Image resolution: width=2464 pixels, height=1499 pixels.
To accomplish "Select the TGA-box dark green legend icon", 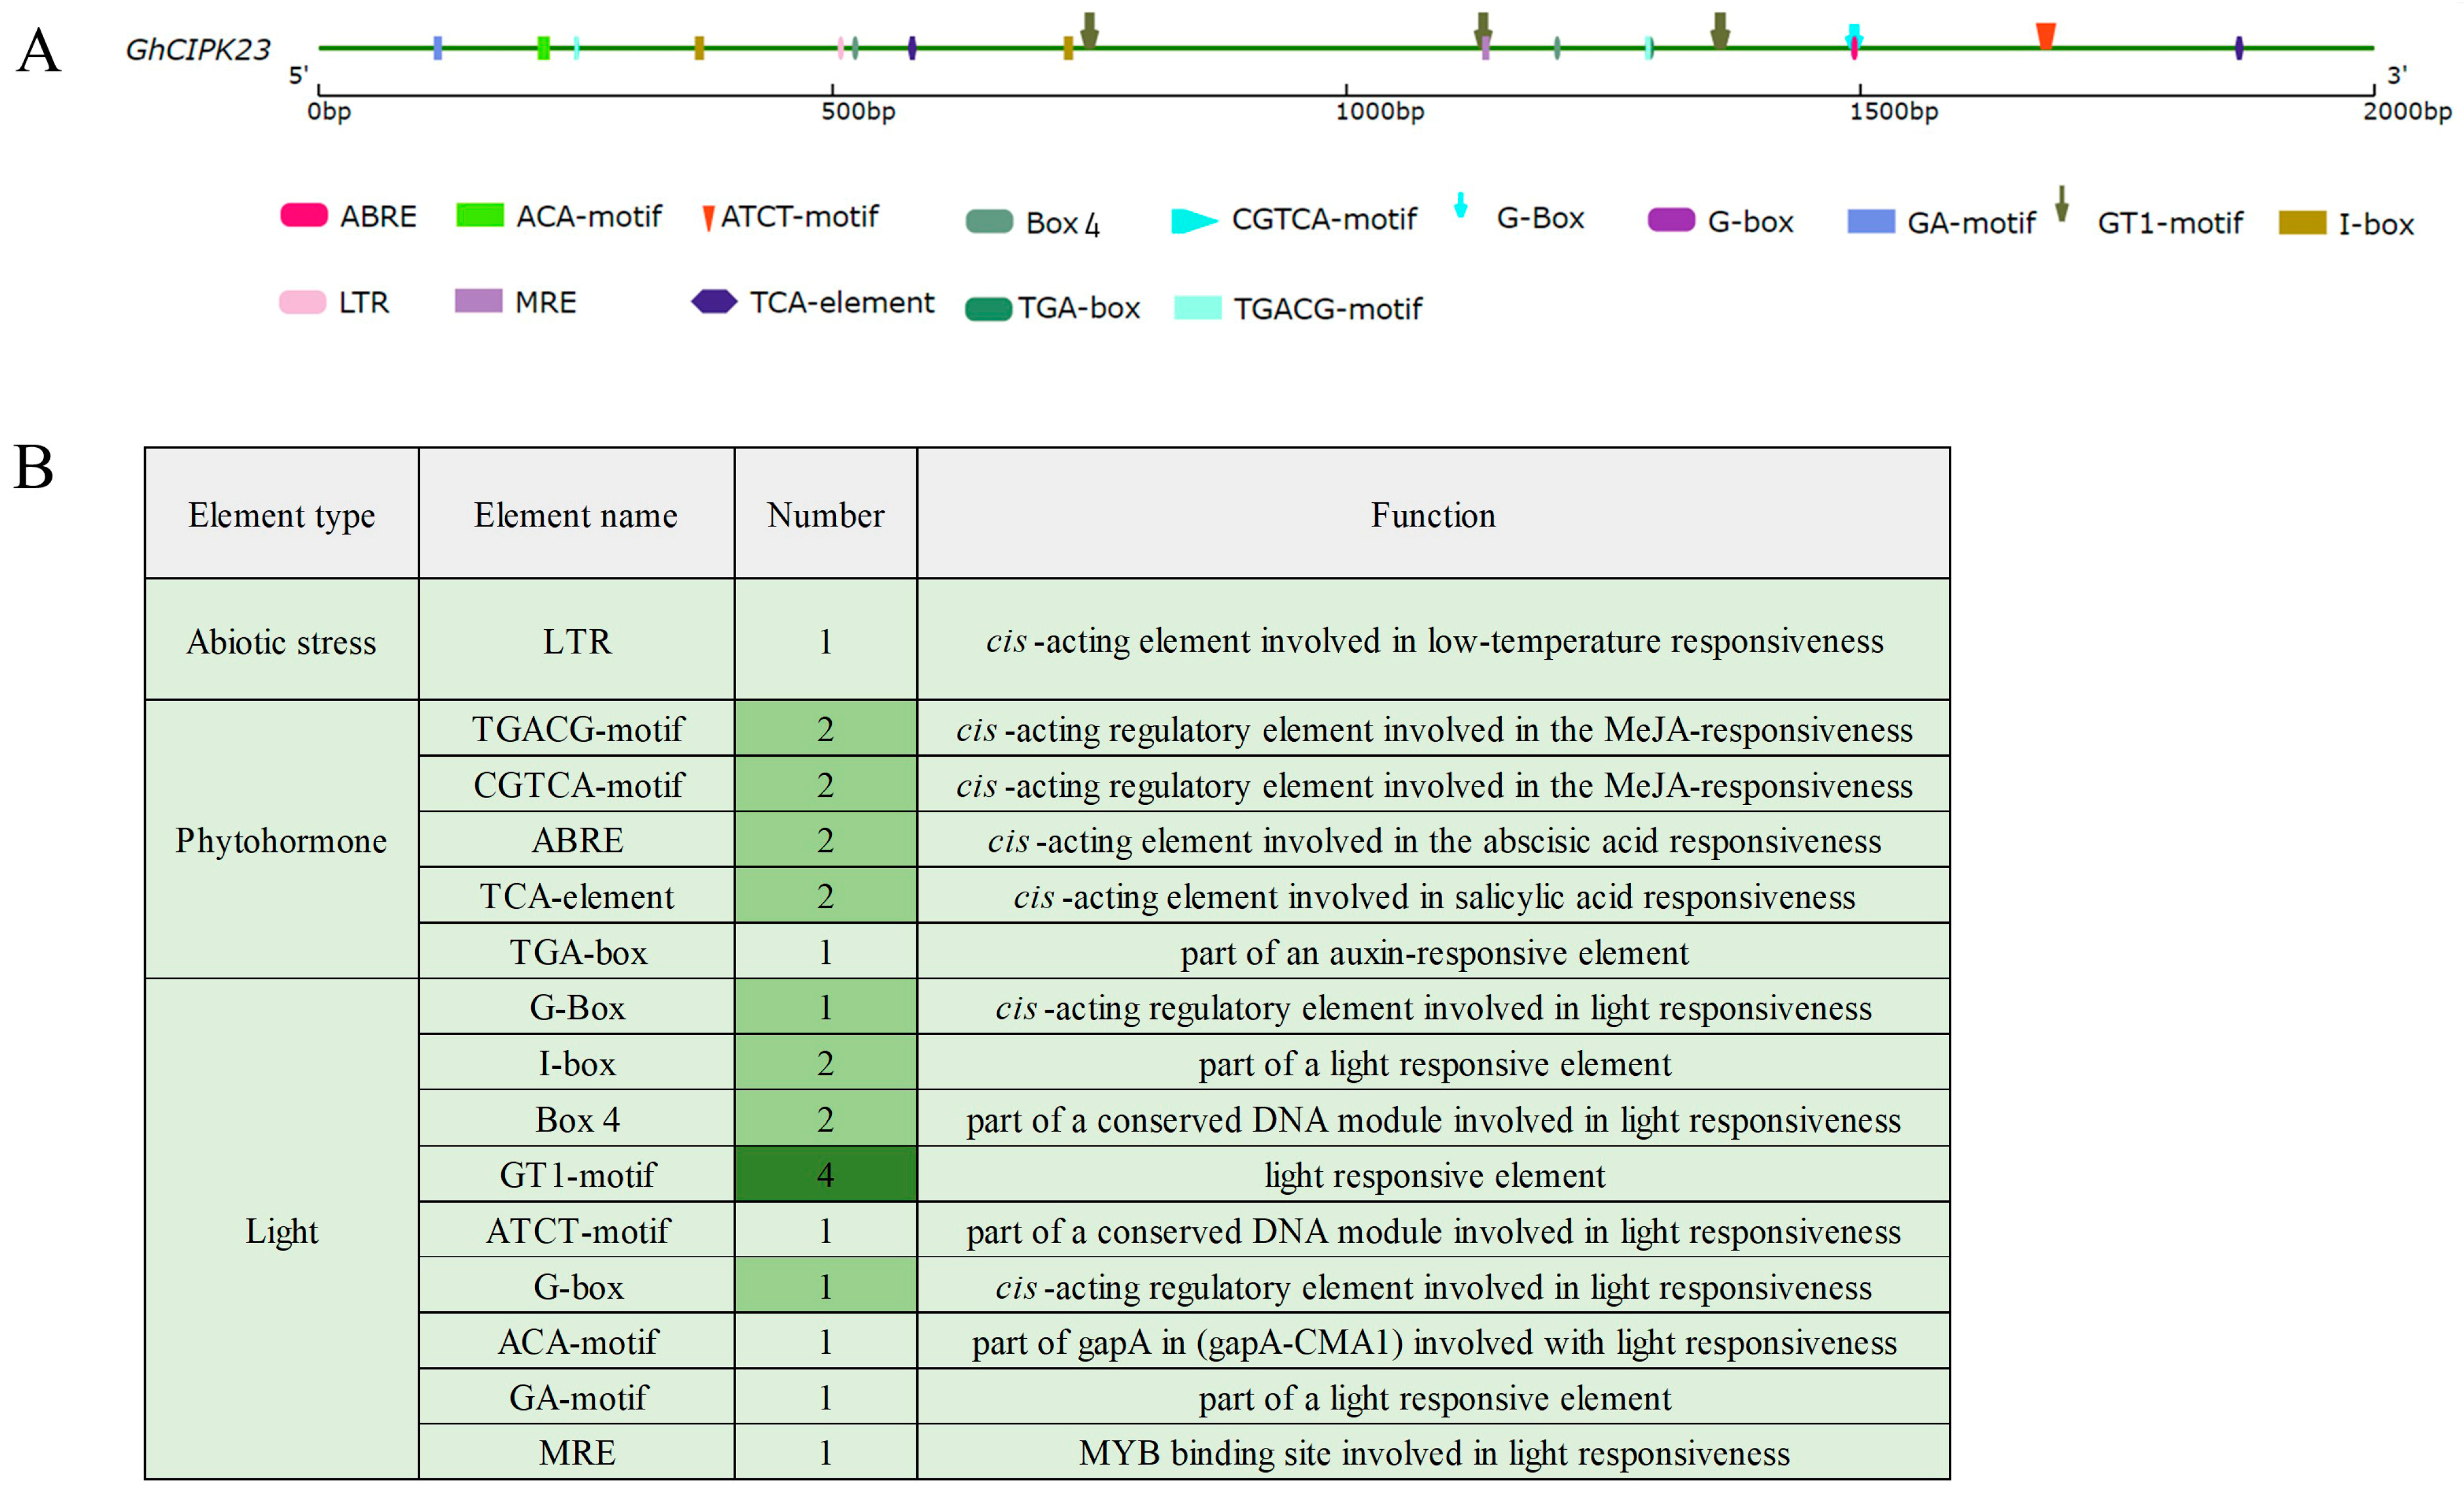I will tap(988, 309).
